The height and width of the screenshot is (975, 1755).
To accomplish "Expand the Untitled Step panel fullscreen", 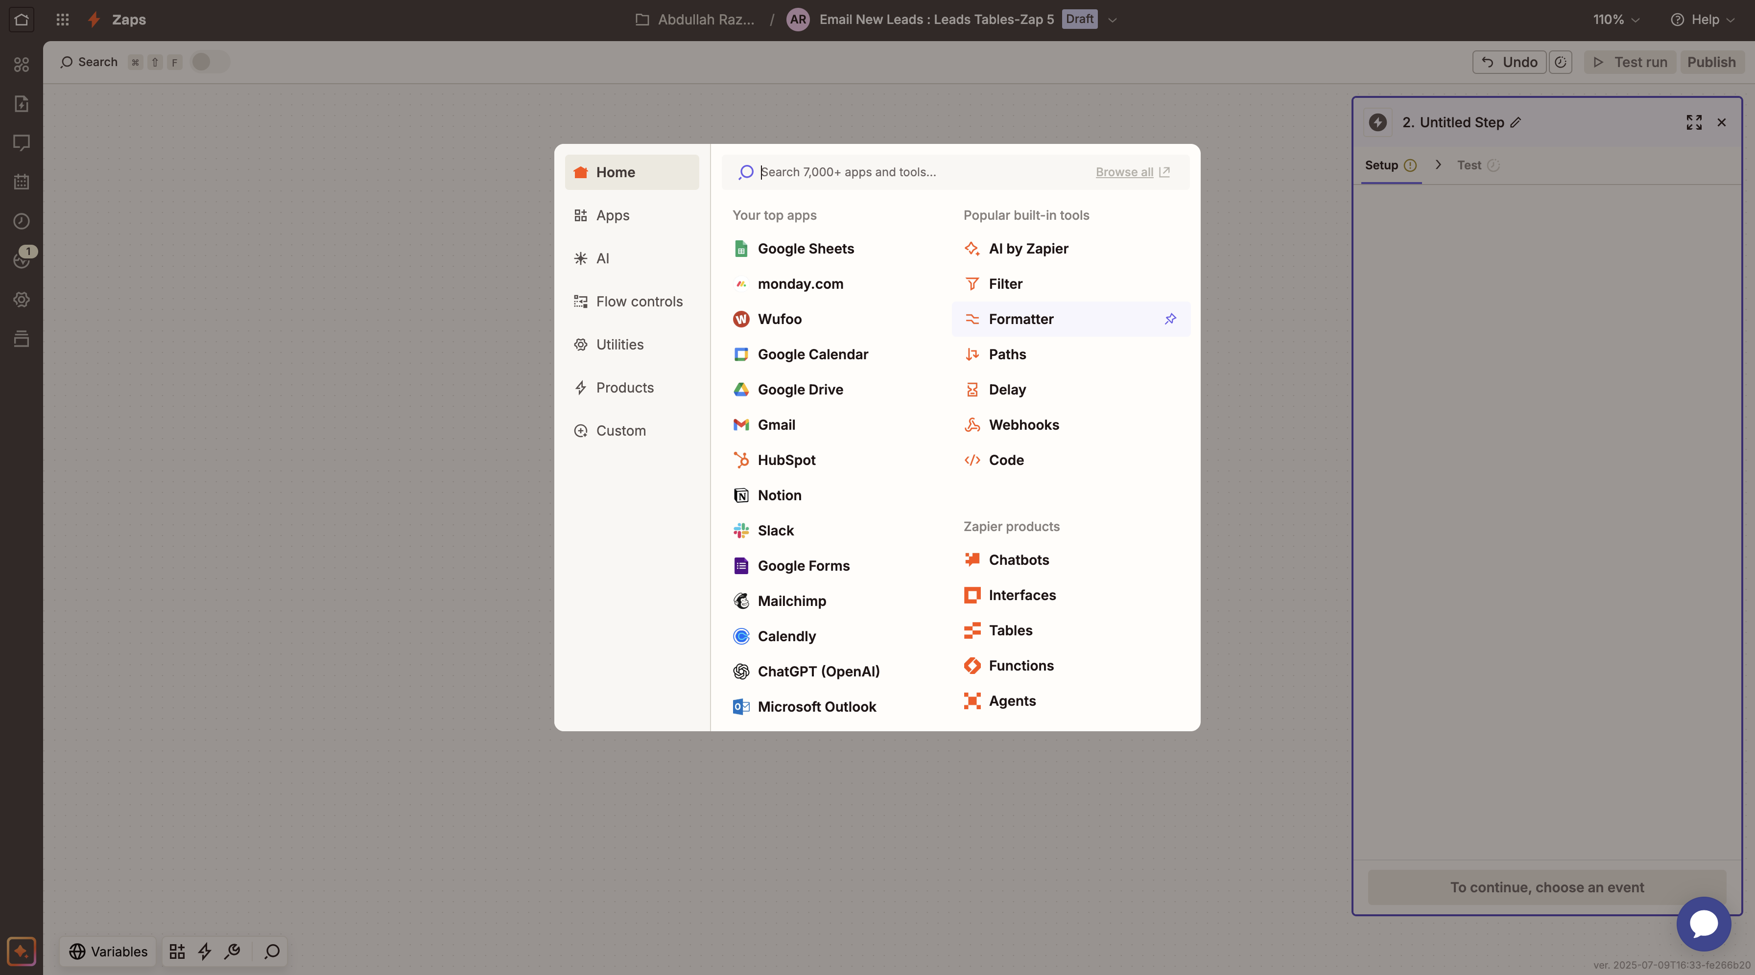I will tap(1694, 122).
